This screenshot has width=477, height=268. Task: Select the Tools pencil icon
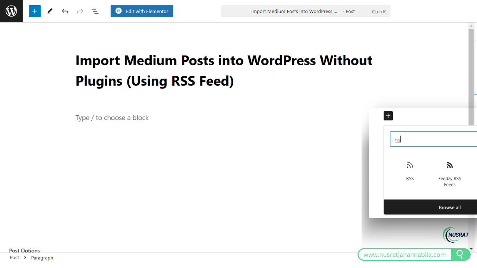tap(50, 11)
